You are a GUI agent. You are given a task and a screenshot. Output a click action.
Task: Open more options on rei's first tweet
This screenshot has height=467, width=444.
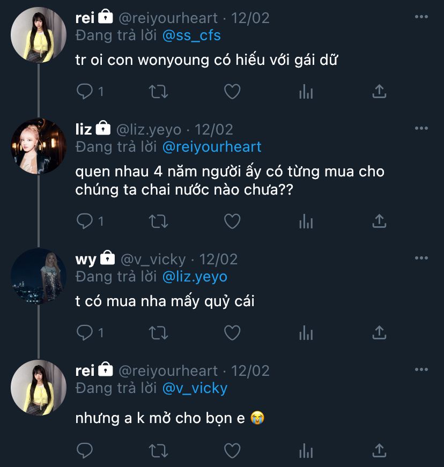coord(421,17)
